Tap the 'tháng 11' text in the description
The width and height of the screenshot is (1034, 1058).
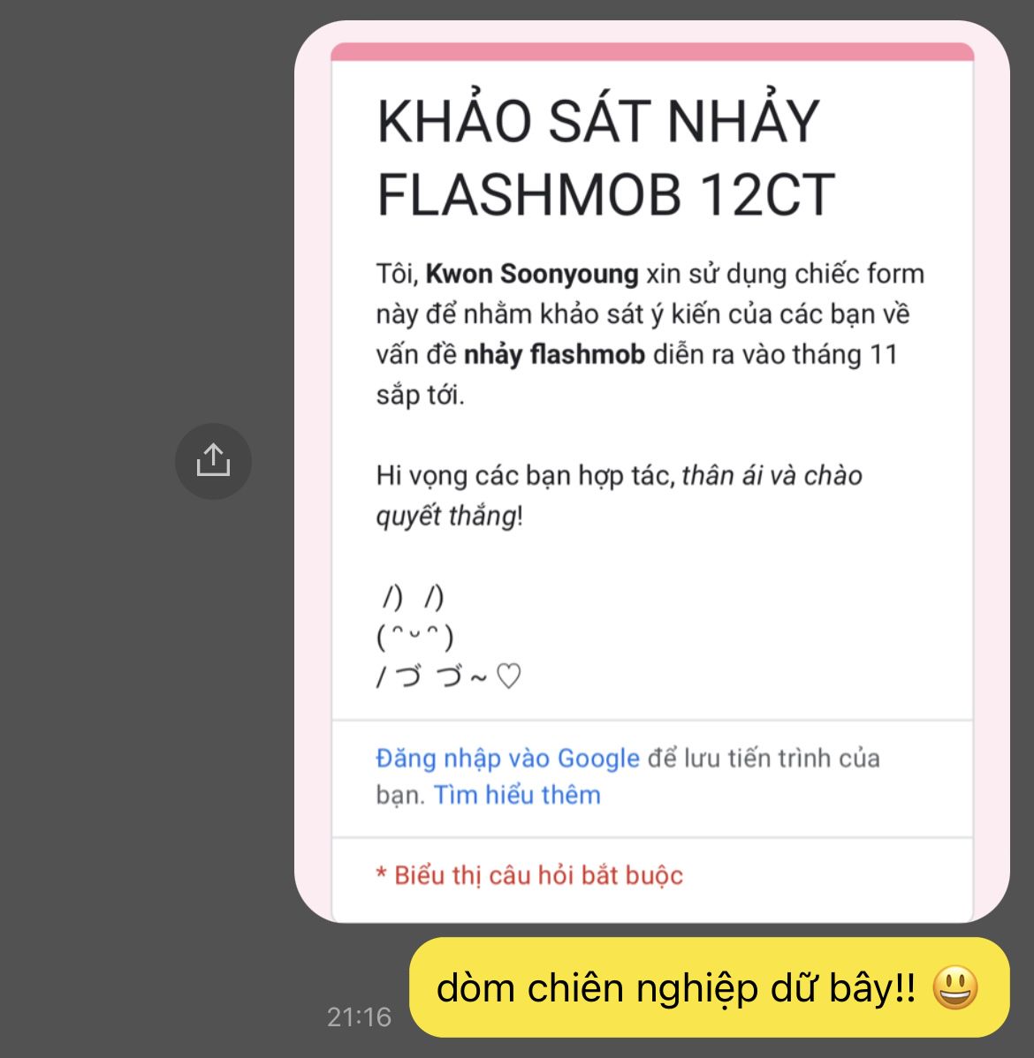(x=845, y=355)
